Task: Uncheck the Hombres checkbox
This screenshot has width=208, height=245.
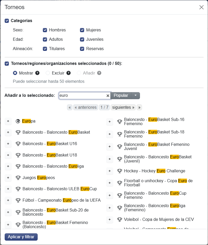Action: pyautogui.click(x=45, y=30)
